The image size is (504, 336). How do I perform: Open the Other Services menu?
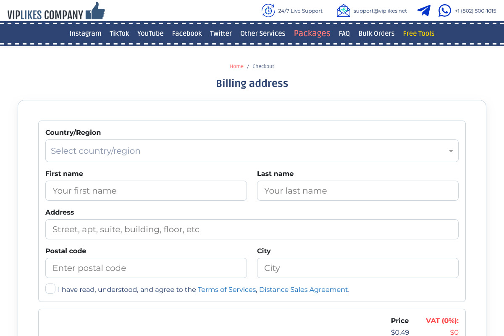(262, 34)
